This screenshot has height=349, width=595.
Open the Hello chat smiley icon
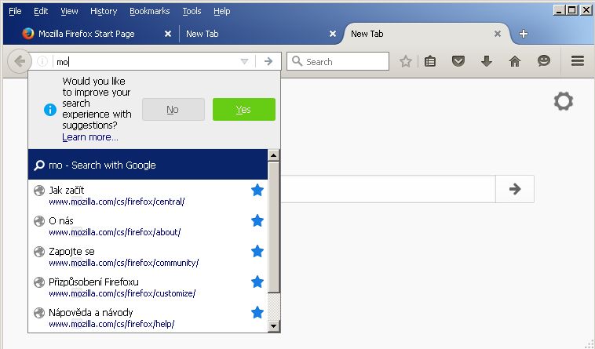(544, 61)
